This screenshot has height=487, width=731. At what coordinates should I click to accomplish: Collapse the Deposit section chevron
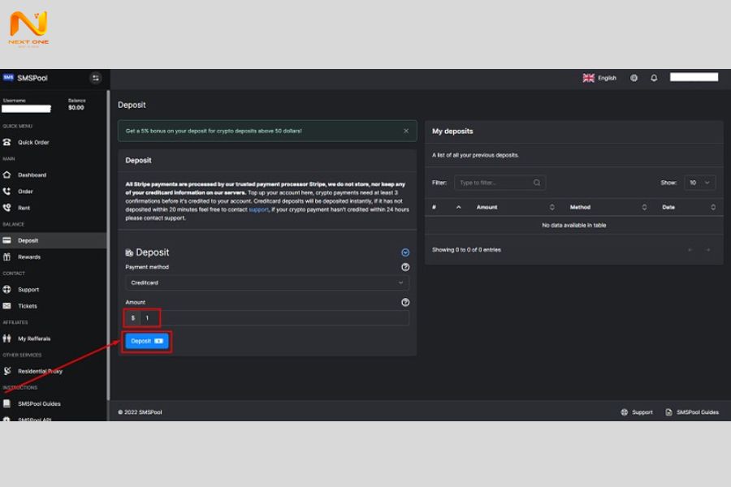pos(405,252)
